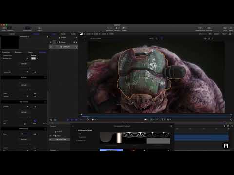234x175 pixels.
Task: Open the Properties tab in Inspector
Action: pyautogui.click(x=6, y=52)
